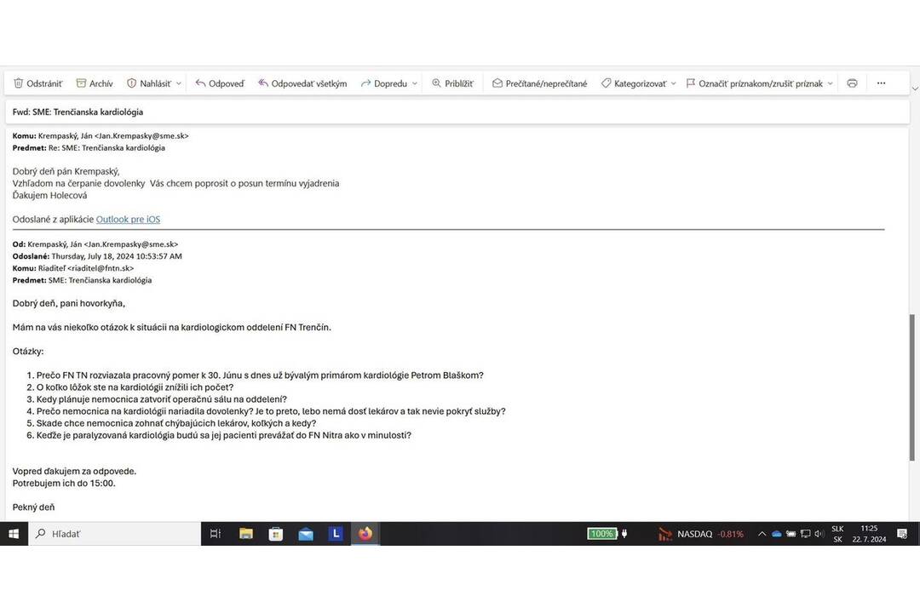Screen dimensions: 920x613
Task: Click the Odstrániť delete button
Action: click(x=38, y=83)
